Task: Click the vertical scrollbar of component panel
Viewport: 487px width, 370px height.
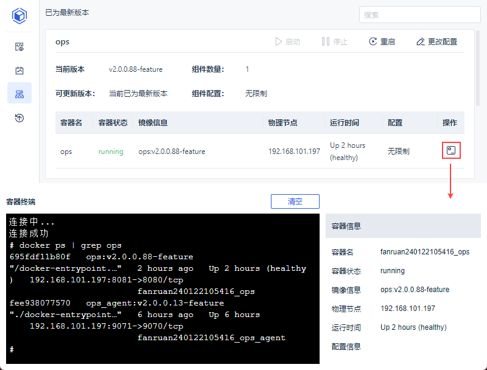Action: coord(478,68)
